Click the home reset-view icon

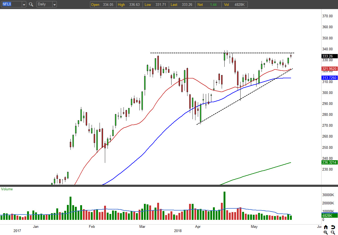pyautogui.click(x=326, y=227)
